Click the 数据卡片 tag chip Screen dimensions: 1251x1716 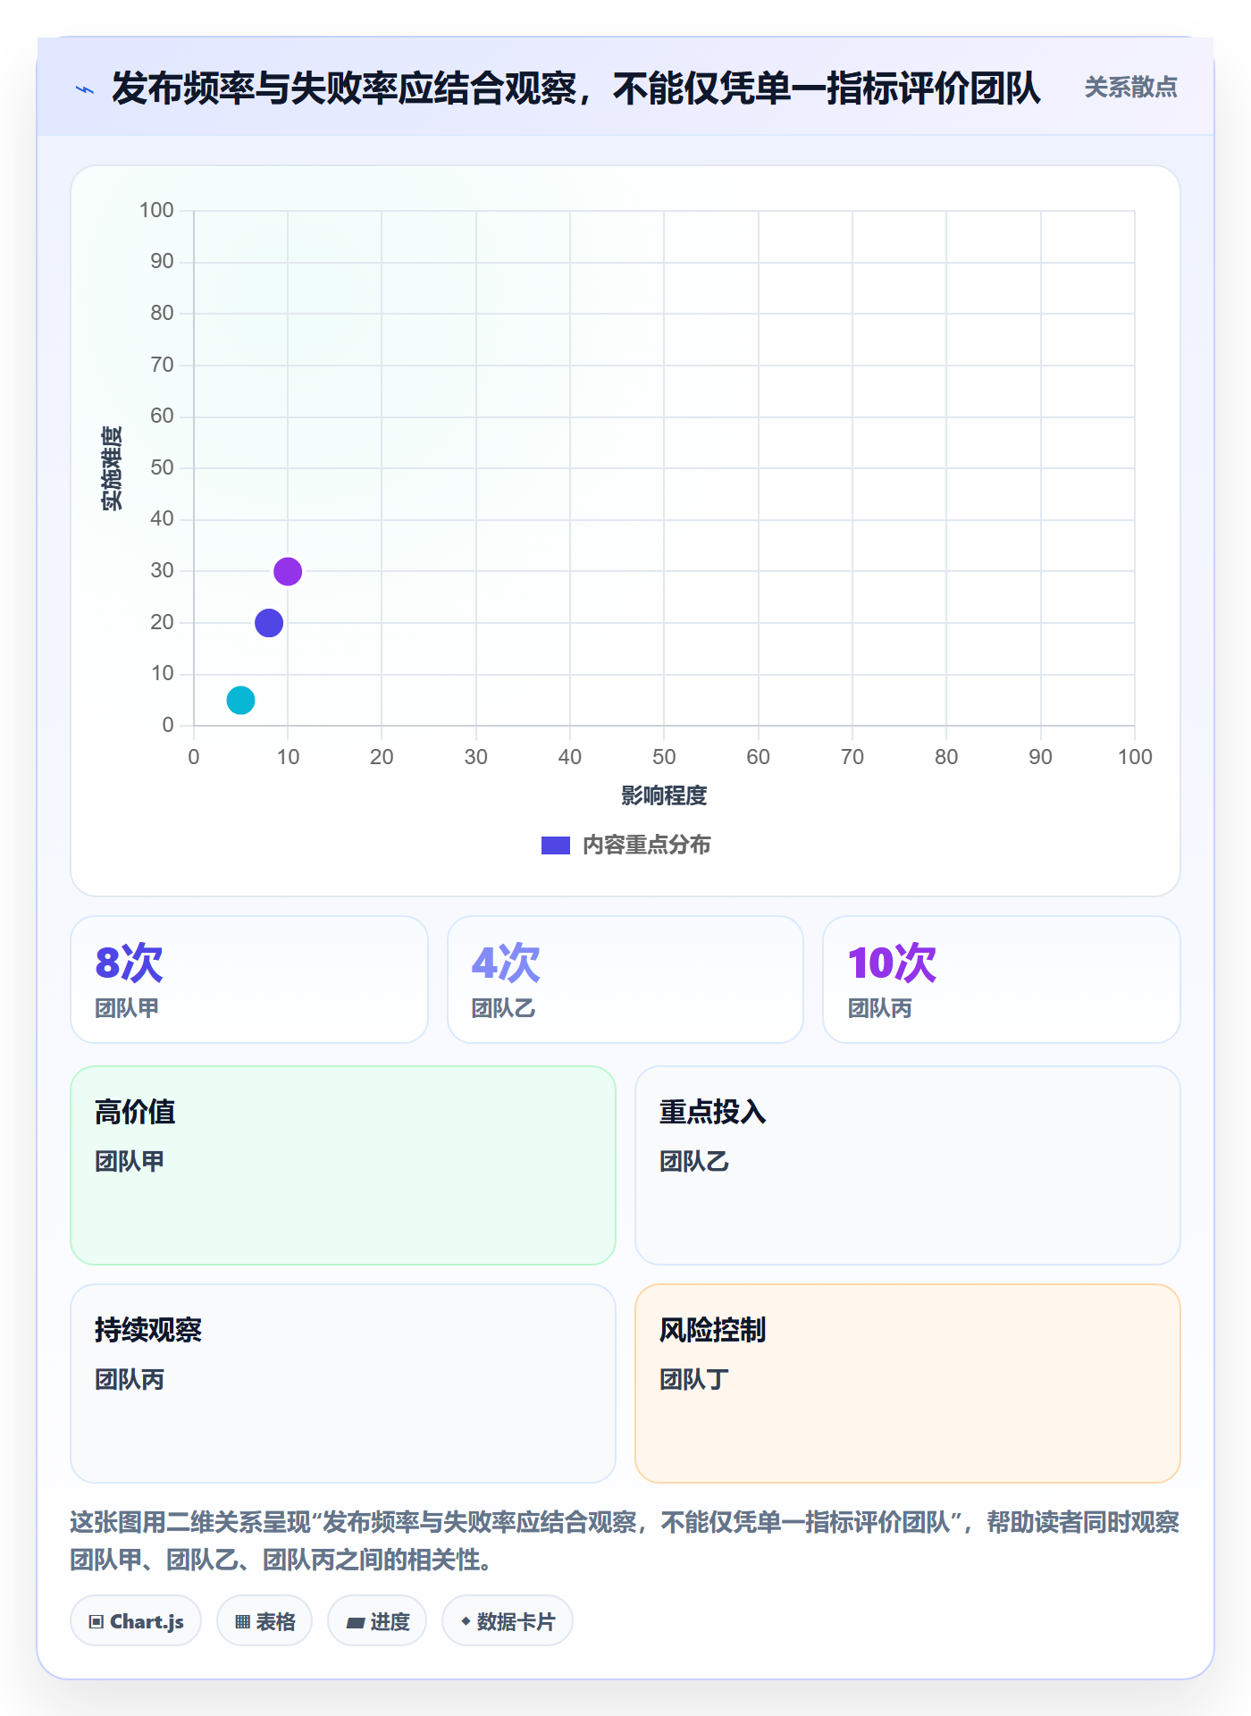[508, 1621]
